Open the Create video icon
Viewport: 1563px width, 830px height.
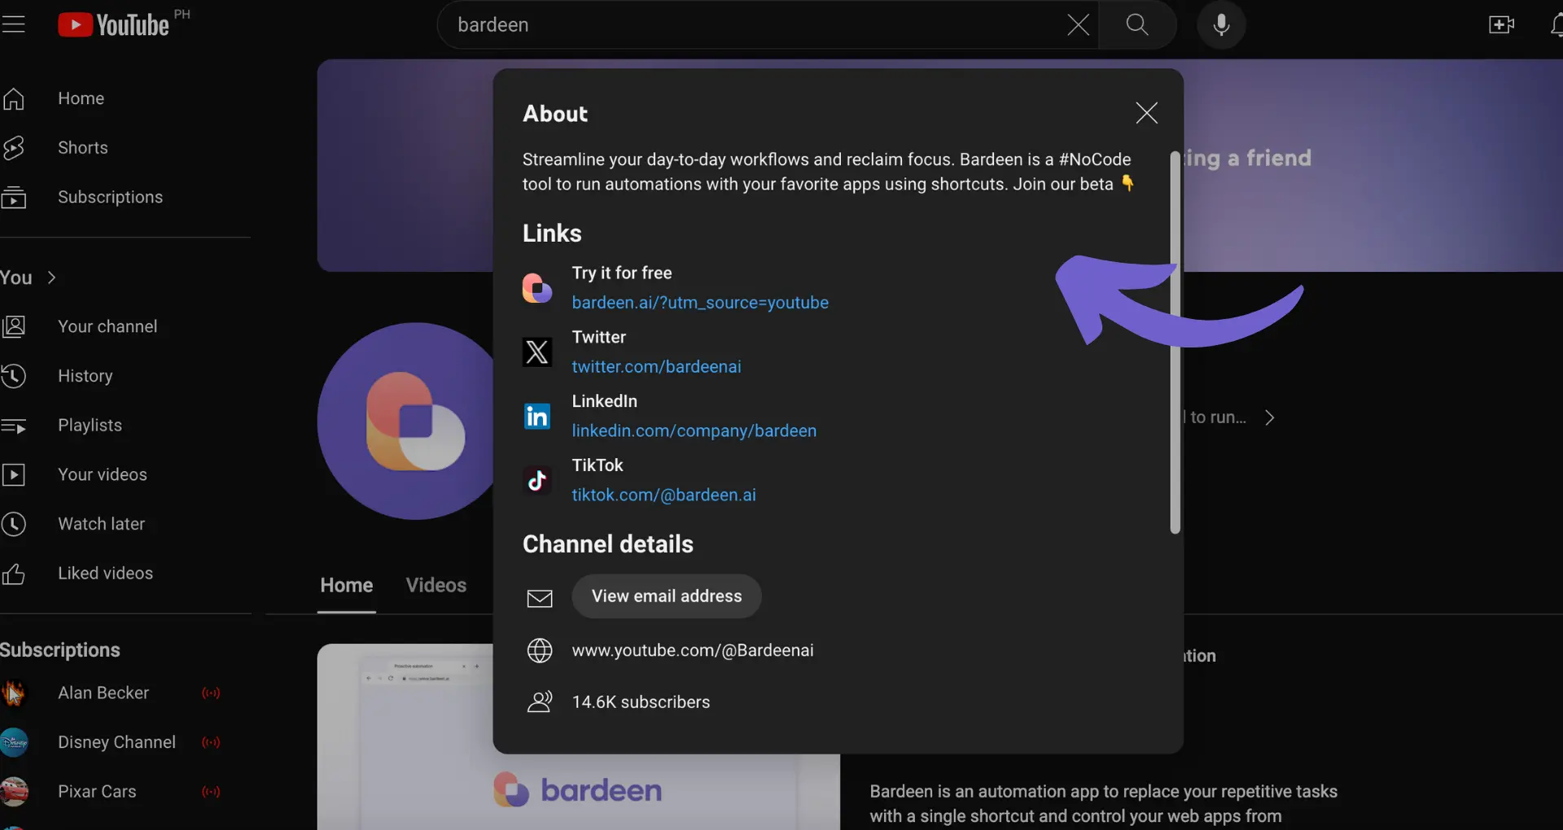[1501, 24]
